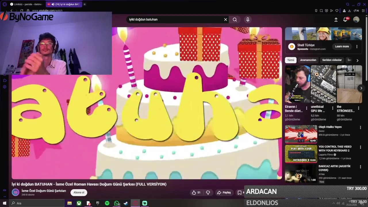Open YouTube account avatar menu
The height and width of the screenshot is (207, 368).
pyautogui.click(x=356, y=20)
